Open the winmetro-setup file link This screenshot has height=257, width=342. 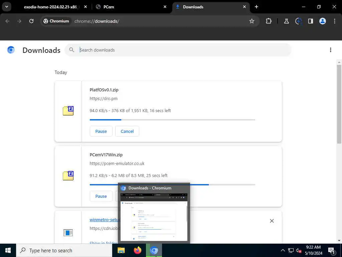click(104, 220)
